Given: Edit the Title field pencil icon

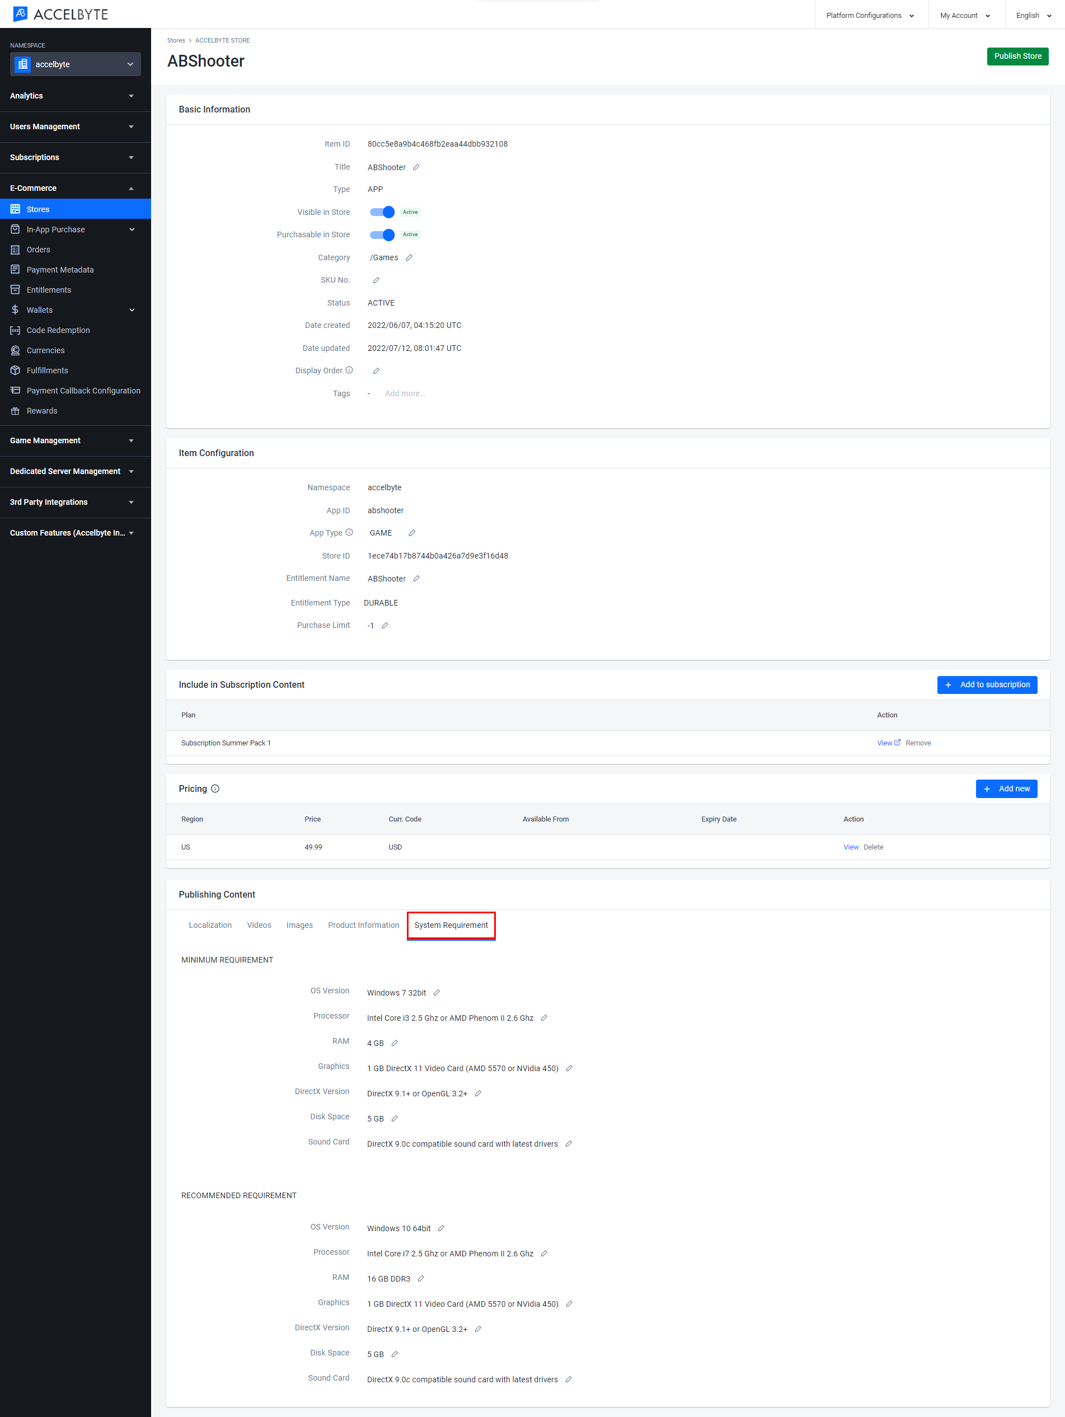Looking at the screenshot, I should (x=416, y=167).
